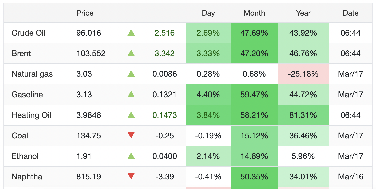Click the Date column header
The image size is (376, 189).
351,13
